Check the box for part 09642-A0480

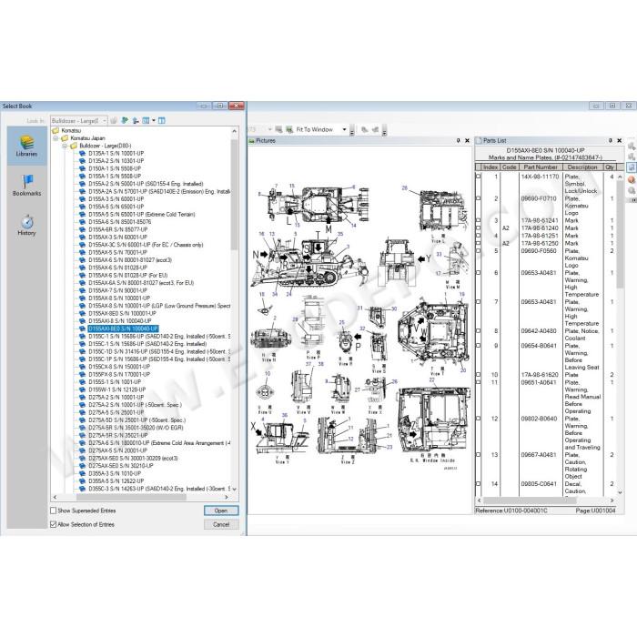coord(478,330)
